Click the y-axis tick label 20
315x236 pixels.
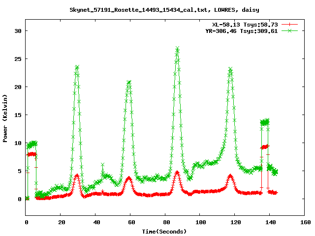click(x=18, y=87)
